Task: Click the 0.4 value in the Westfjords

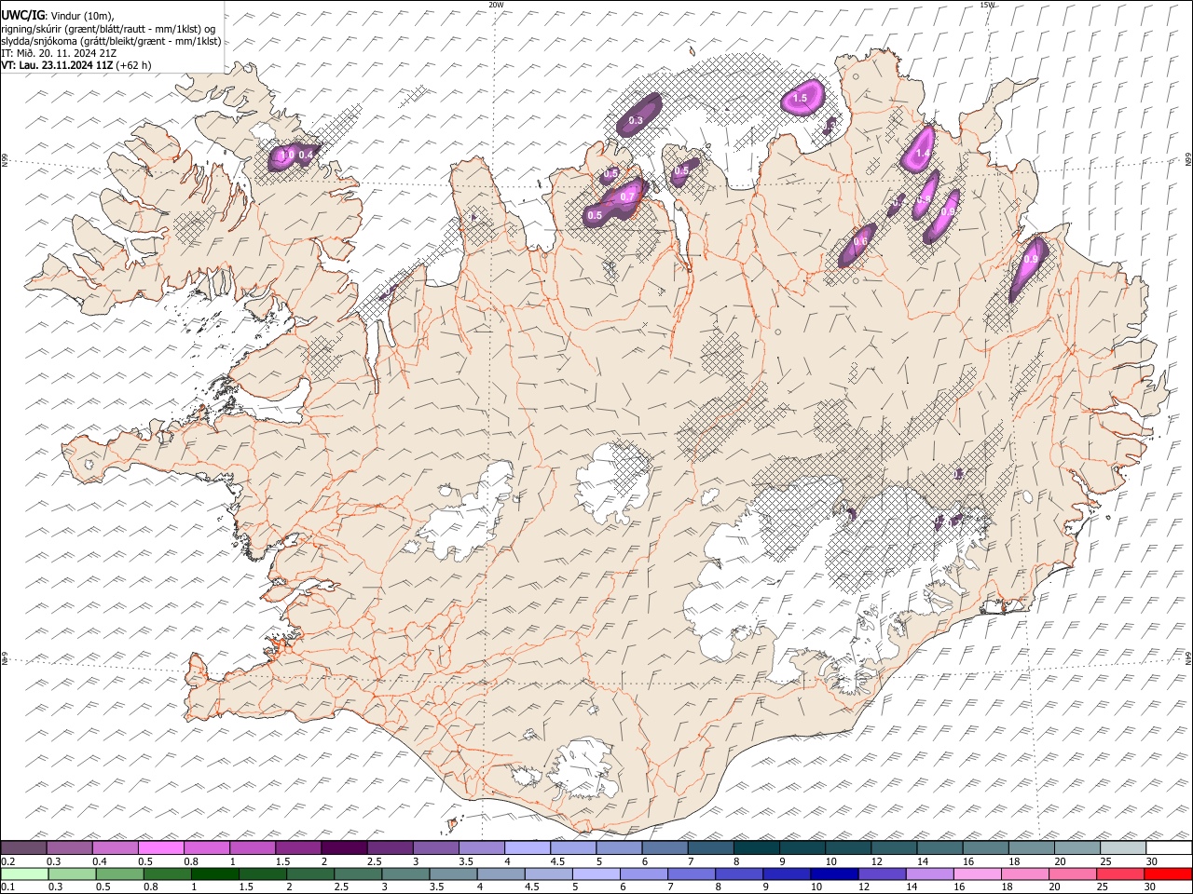Action: (305, 155)
